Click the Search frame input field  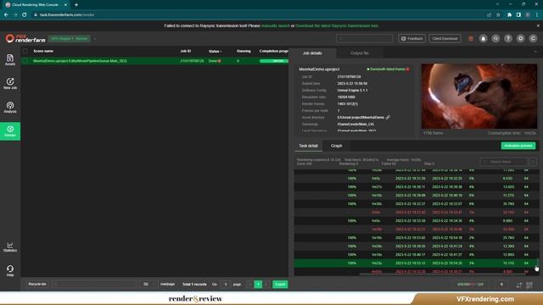(503, 162)
